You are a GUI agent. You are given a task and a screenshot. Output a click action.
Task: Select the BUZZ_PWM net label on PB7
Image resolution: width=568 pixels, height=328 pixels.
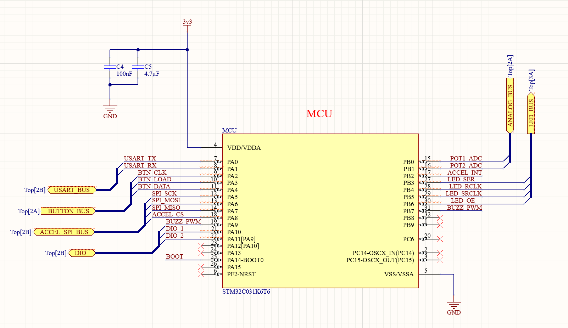coord(464,208)
